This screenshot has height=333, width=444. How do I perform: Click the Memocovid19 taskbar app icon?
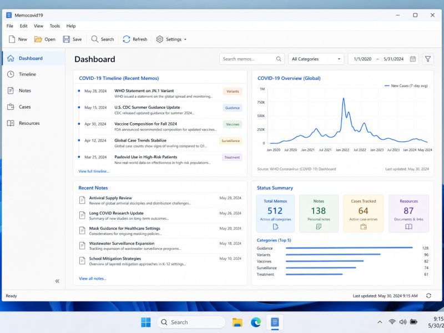pyautogui.click(x=275, y=322)
